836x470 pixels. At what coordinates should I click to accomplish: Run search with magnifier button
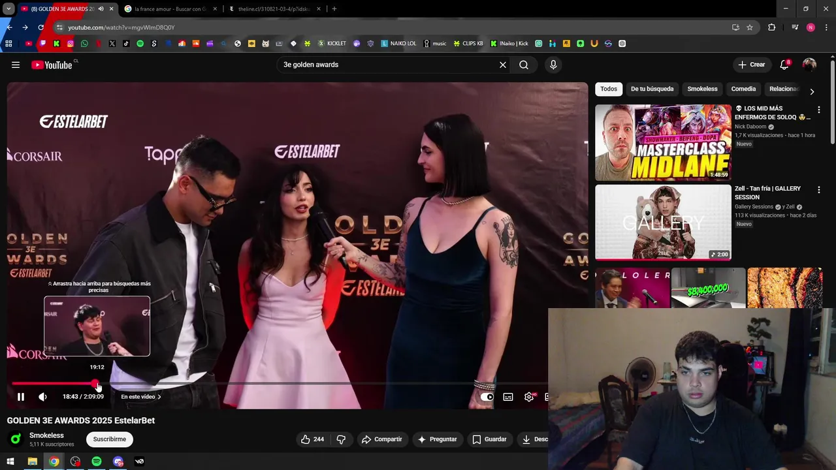pos(524,65)
